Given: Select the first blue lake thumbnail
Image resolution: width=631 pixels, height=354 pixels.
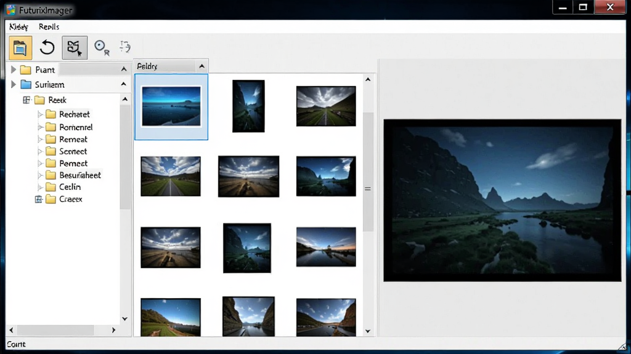Looking at the screenshot, I should coord(171,106).
